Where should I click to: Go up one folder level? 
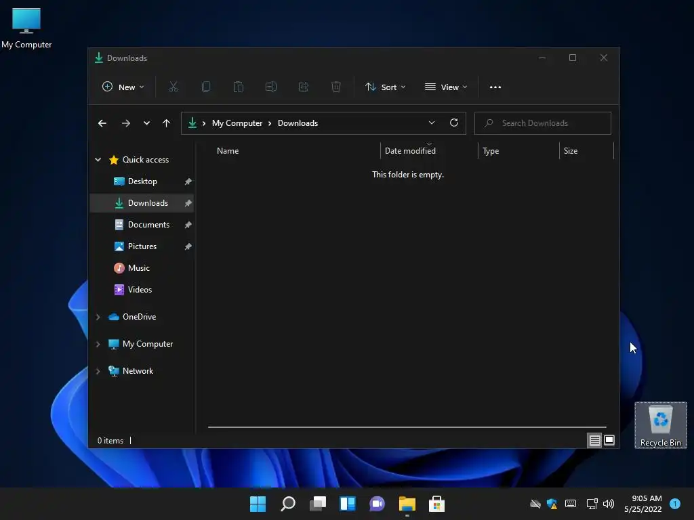[x=166, y=123]
